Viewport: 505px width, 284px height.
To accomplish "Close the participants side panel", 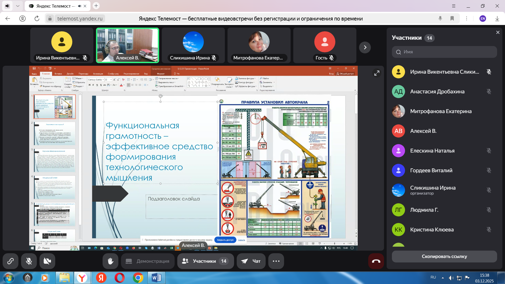I will click(x=498, y=32).
